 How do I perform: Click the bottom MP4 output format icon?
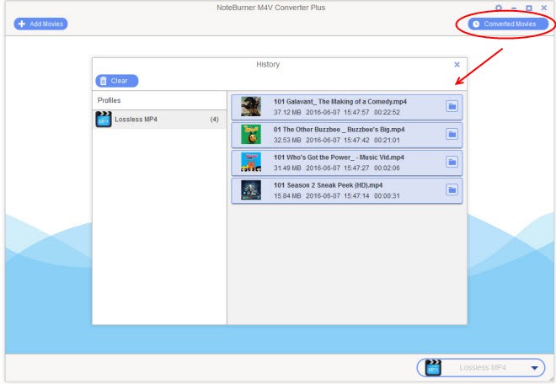(433, 368)
